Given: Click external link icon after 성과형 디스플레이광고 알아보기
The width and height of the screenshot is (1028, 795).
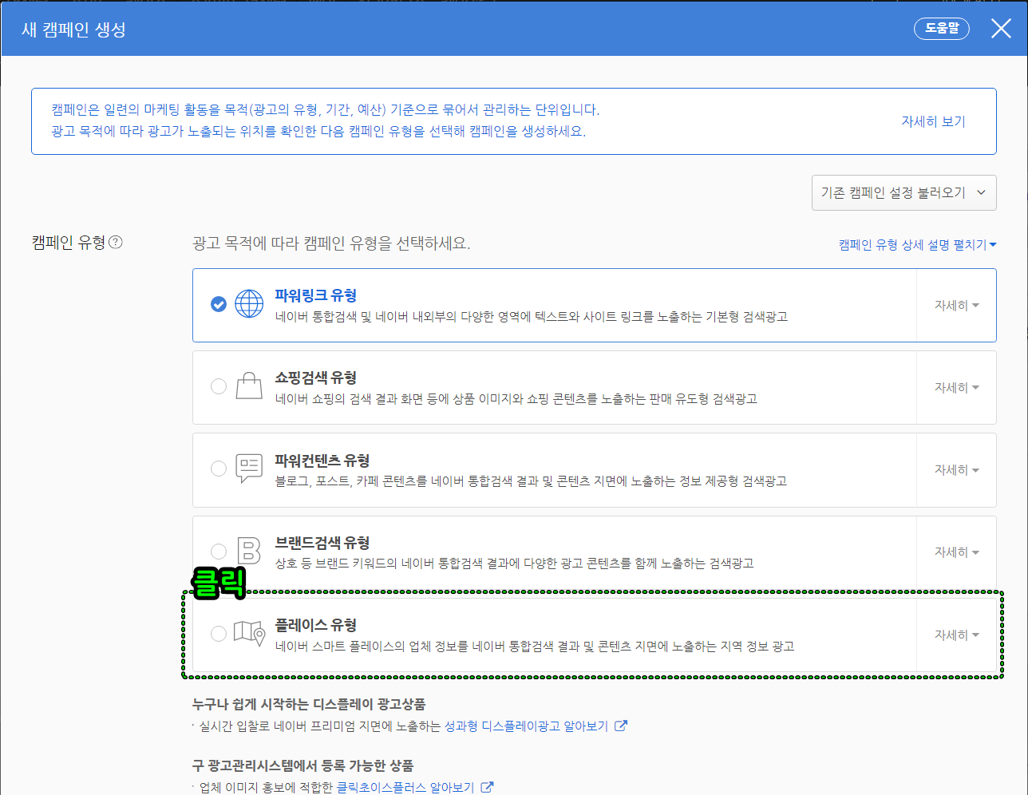Looking at the screenshot, I should coord(621,726).
